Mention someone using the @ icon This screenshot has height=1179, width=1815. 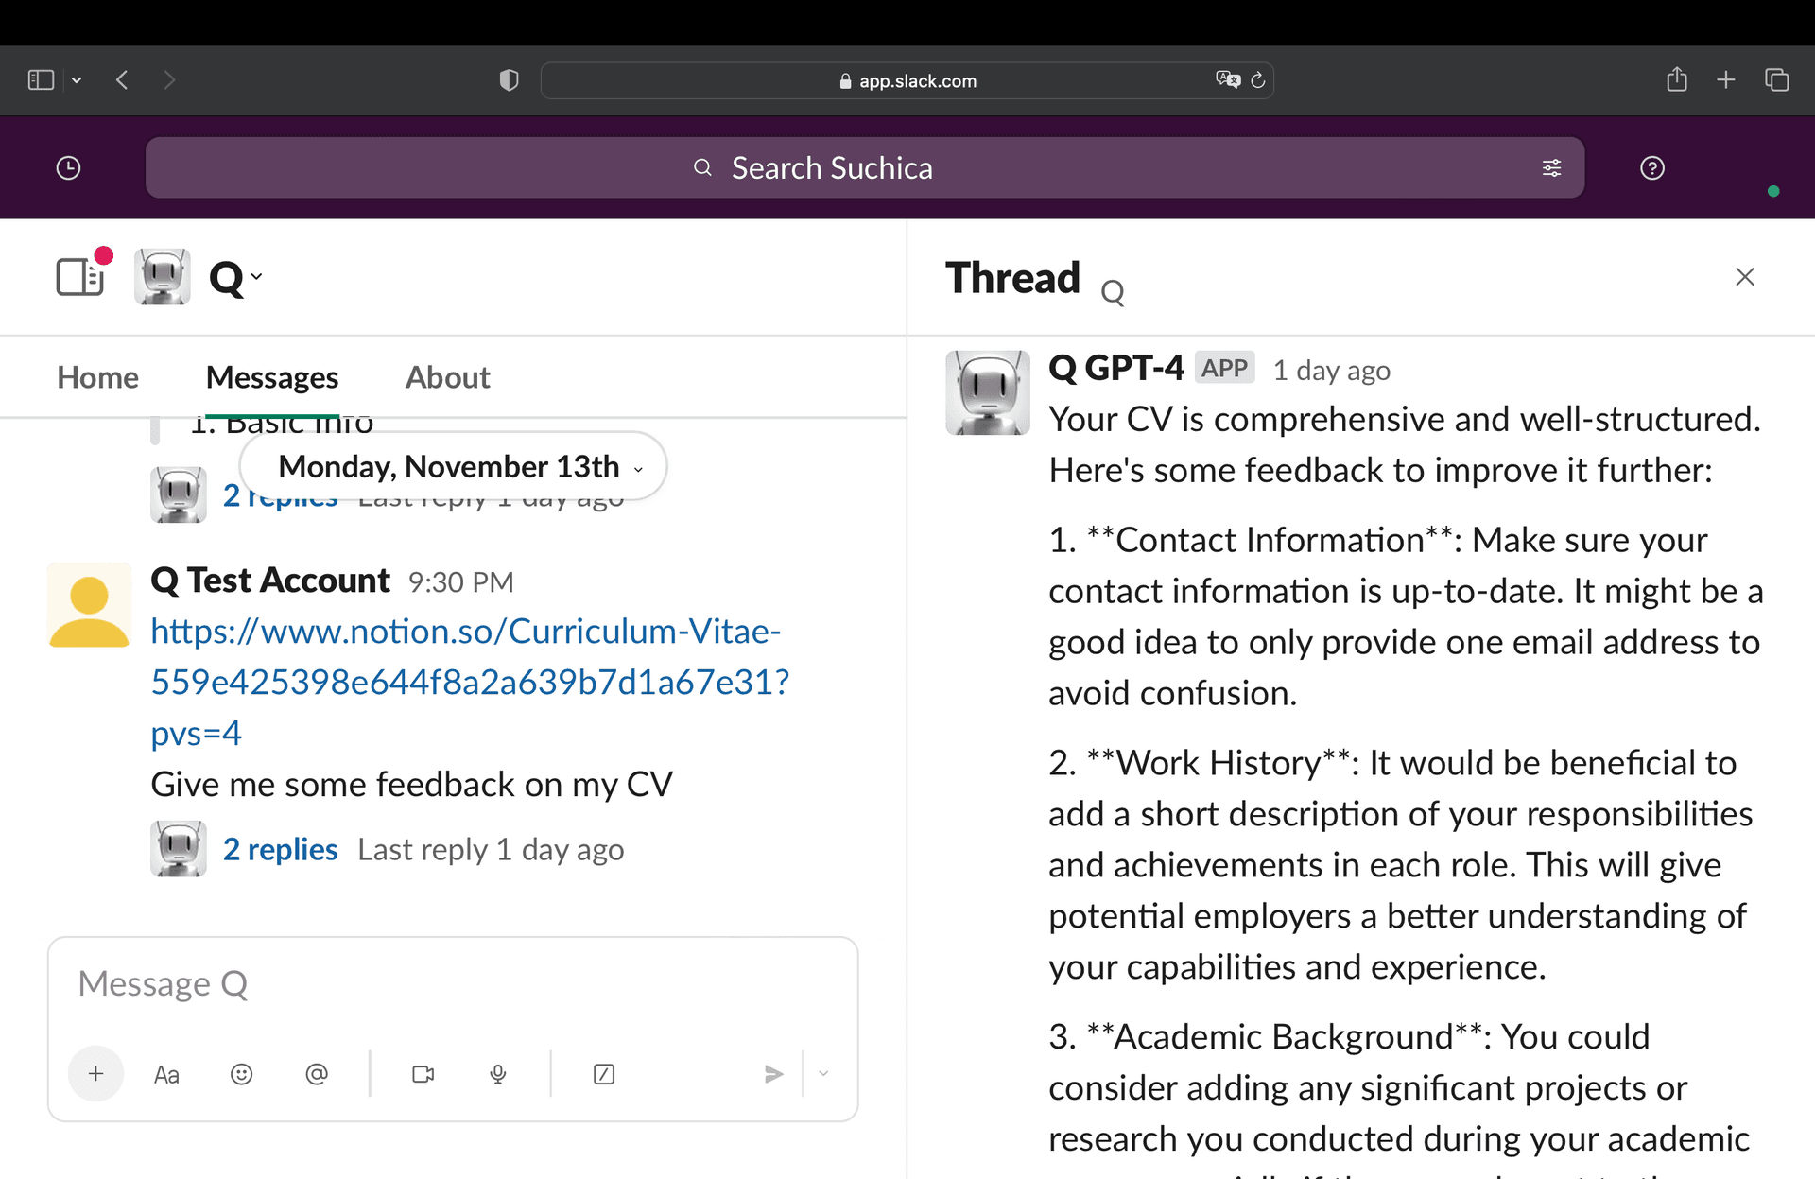pyautogui.click(x=317, y=1073)
